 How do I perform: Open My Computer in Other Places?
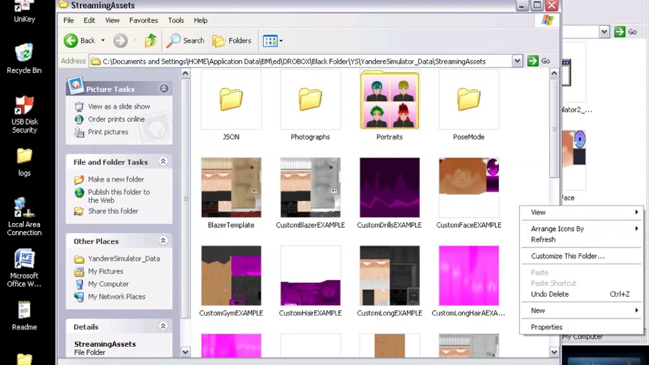coord(108,284)
